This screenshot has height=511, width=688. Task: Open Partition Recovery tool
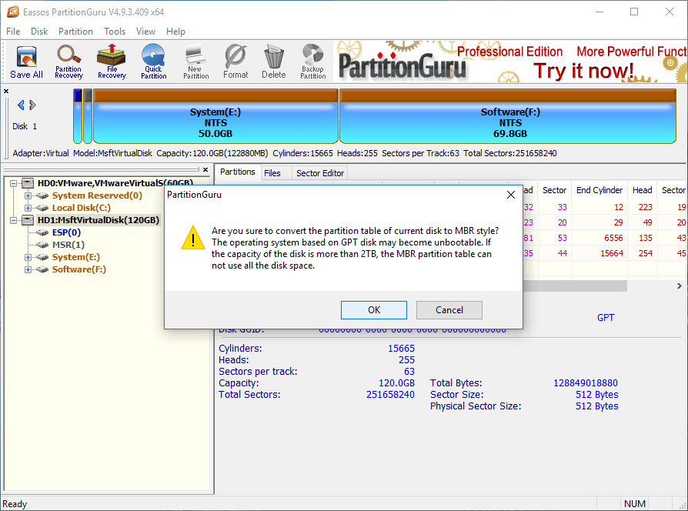68,62
